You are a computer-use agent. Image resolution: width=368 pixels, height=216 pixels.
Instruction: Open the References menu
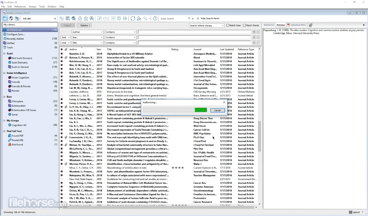pyautogui.click(x=20, y=6)
